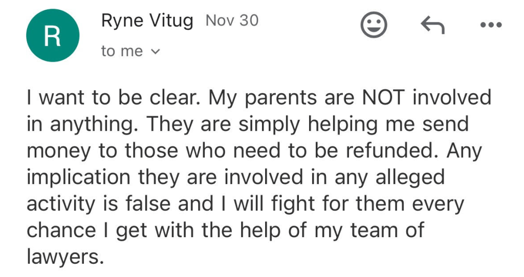Open the three-dot more options menu
This screenshot has height=277, width=524.
[489, 26]
